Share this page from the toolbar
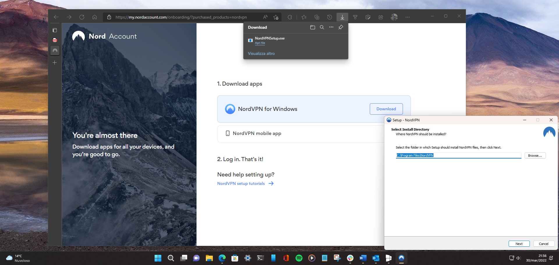The width and height of the screenshot is (559, 265). [381, 17]
